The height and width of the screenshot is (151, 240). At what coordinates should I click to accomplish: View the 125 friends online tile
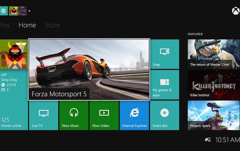click(x=14, y=115)
